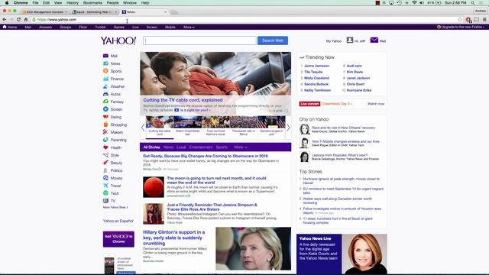Open the Politics sidebar icon
This screenshot has height=275, width=489.
click(x=105, y=170)
